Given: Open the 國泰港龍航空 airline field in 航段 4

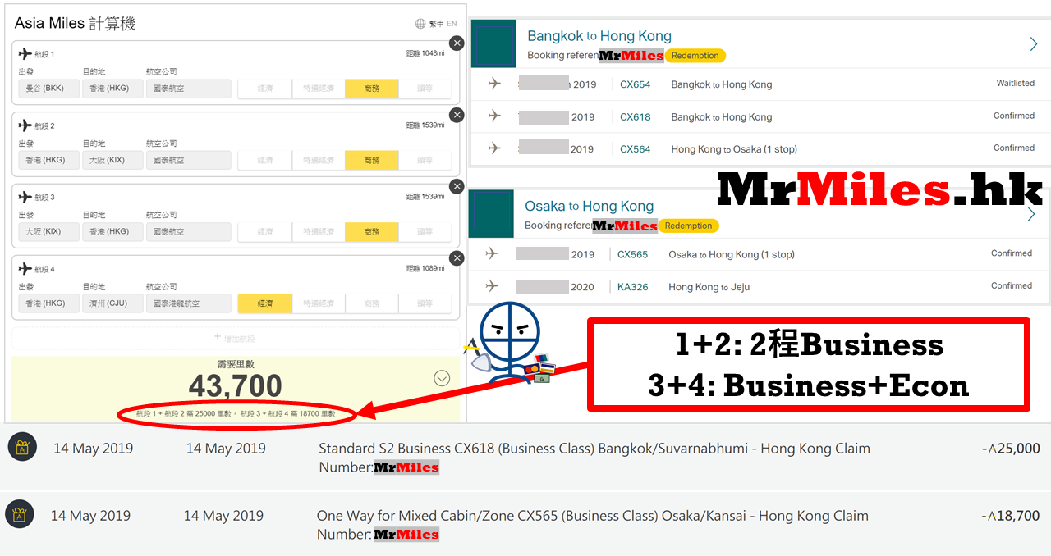Looking at the screenshot, I should pos(188,303).
